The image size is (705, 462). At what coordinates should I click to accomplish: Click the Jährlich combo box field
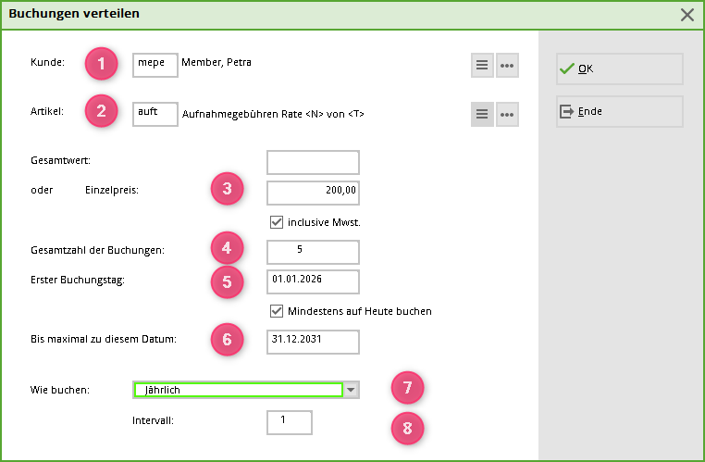pyautogui.click(x=238, y=391)
